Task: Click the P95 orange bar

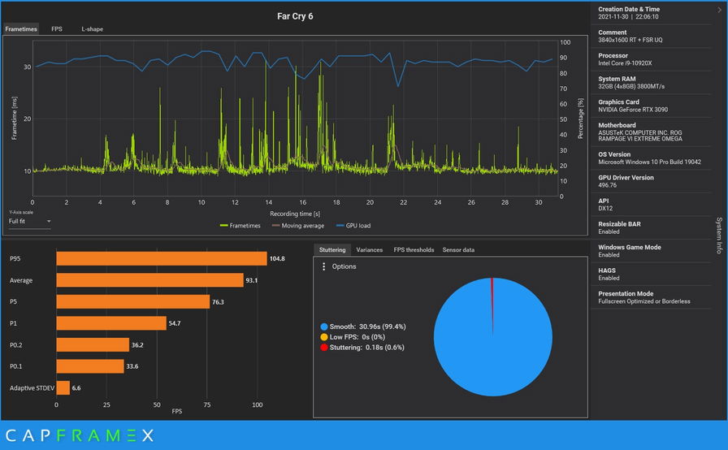Action: [161, 258]
